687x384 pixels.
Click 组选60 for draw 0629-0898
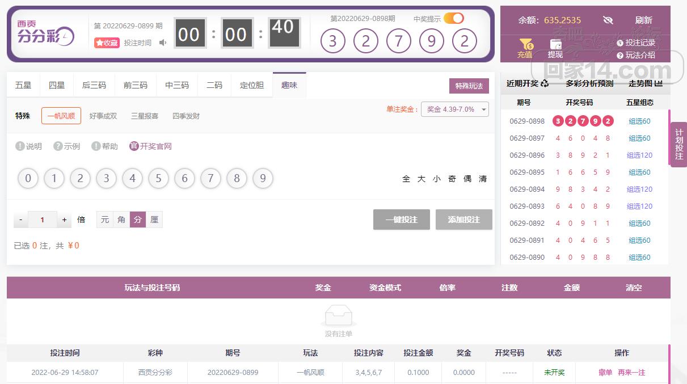click(639, 121)
